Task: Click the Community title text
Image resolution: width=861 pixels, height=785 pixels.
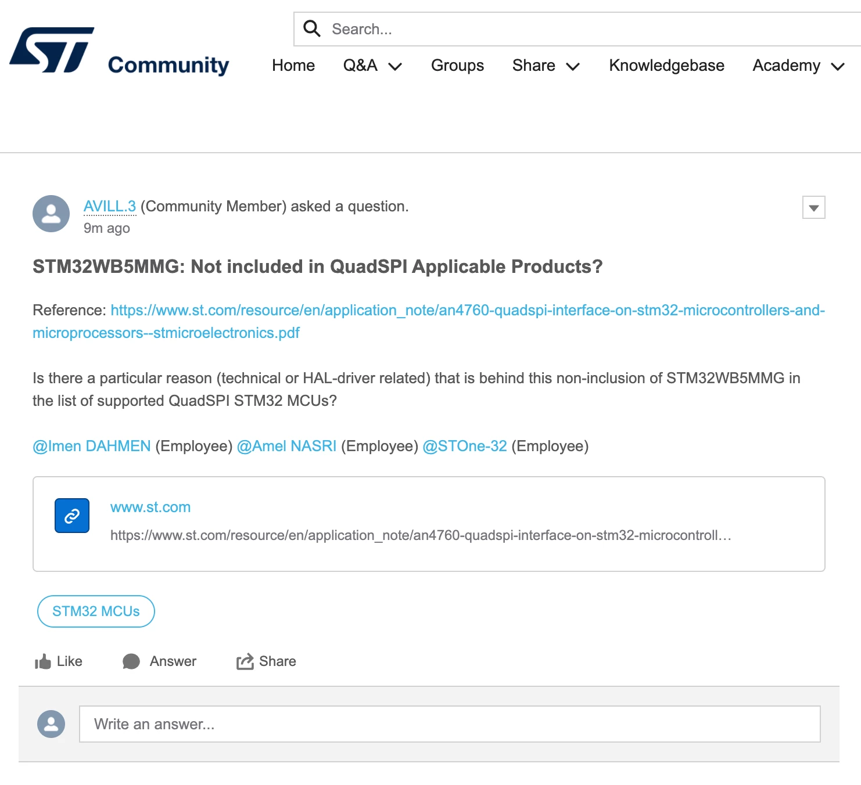Action: pos(168,65)
